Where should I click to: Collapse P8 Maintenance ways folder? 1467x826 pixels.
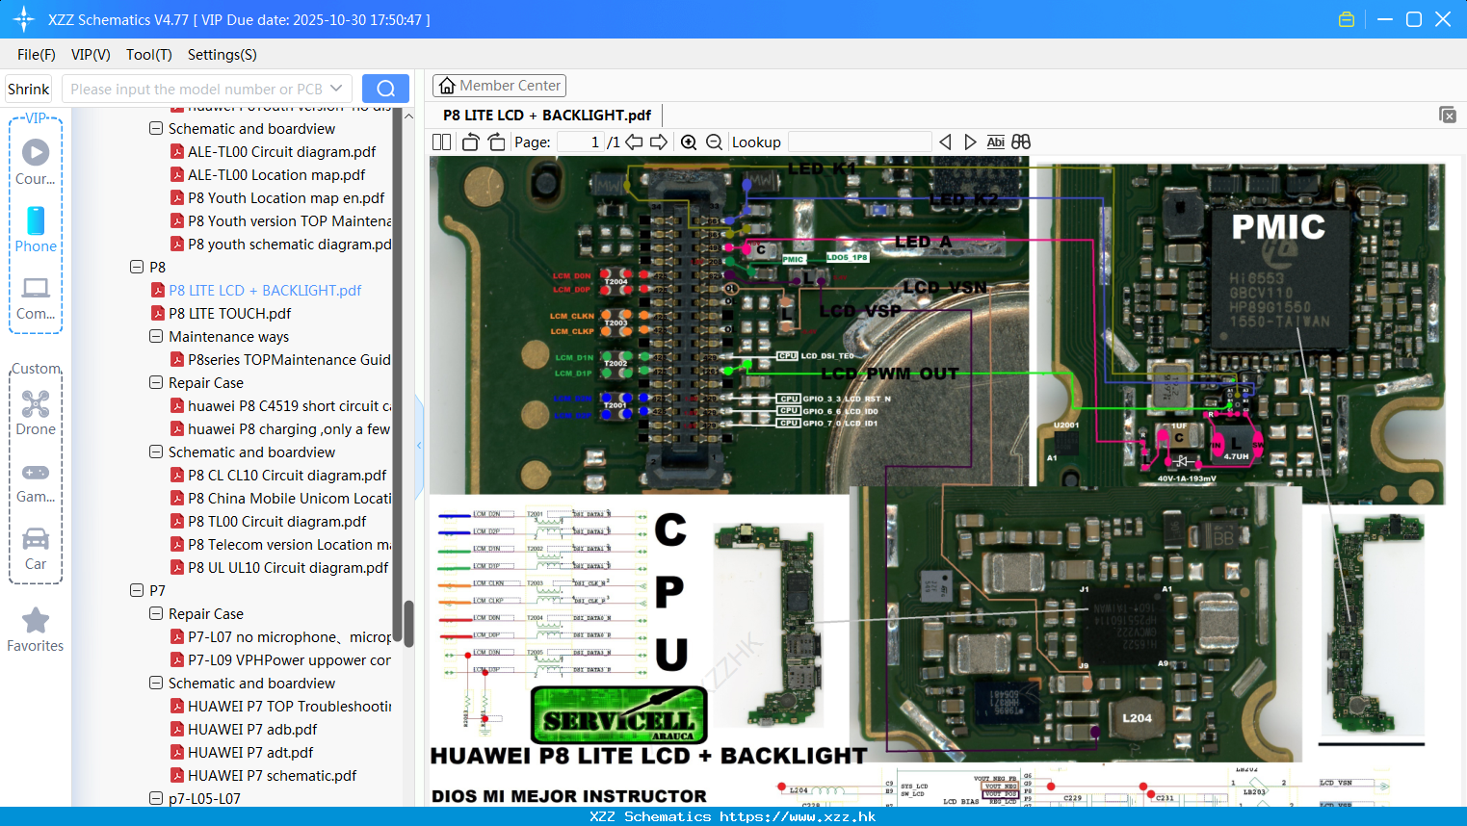[x=156, y=336]
